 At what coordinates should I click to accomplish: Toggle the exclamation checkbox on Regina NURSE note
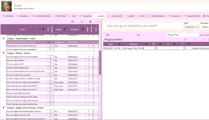pyautogui.click(x=170, y=48)
